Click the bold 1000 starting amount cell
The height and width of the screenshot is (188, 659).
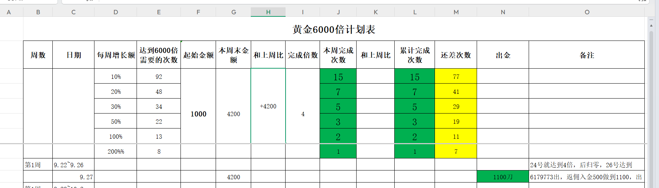pyautogui.click(x=198, y=114)
